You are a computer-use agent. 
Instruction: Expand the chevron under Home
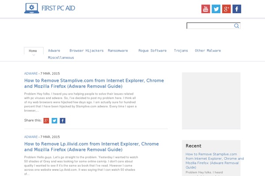(x=34, y=55)
